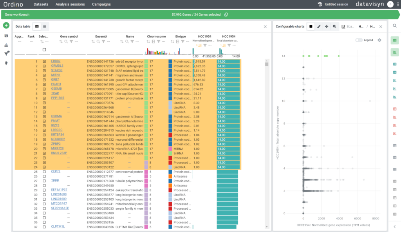The height and width of the screenshot is (232, 401).
Task: Open the filter panel funnel icon
Action: pyautogui.click(x=7, y=53)
